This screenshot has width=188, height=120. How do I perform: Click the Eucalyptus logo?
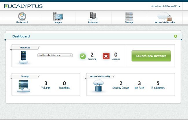pyautogui.click(x=23, y=6)
